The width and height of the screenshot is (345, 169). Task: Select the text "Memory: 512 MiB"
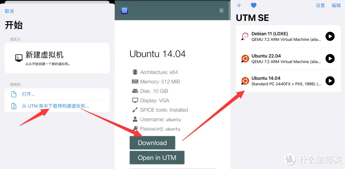160,82
